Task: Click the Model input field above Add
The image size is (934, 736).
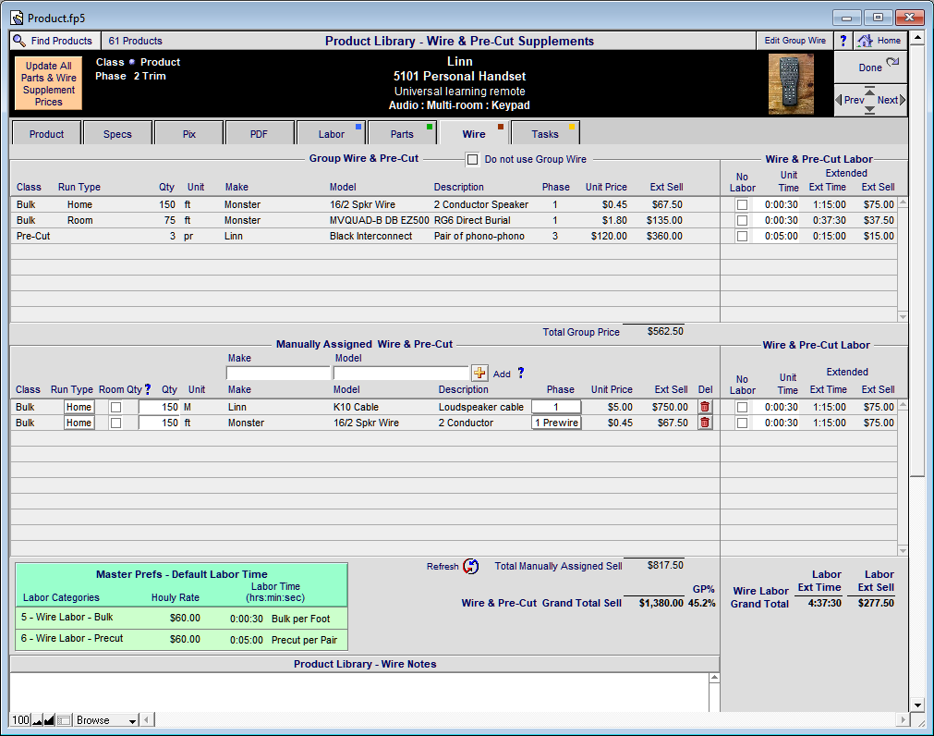Action: click(x=402, y=373)
